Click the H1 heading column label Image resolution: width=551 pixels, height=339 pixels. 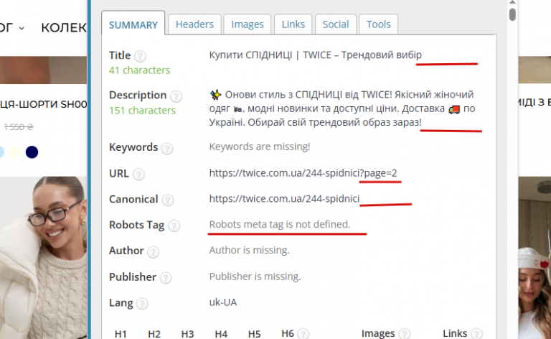coord(121,334)
